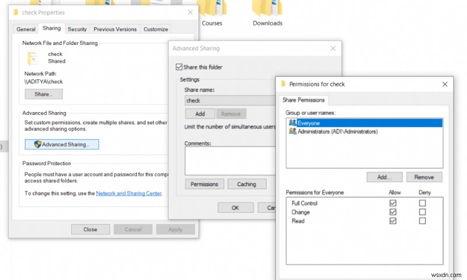This screenshot has height=280, width=467.
Task: Select Administrators (ADI\Administrators) row
Action: click(364, 131)
